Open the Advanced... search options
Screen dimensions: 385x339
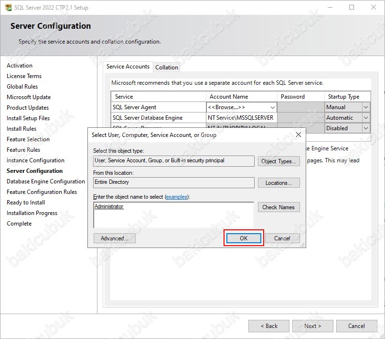115,238
